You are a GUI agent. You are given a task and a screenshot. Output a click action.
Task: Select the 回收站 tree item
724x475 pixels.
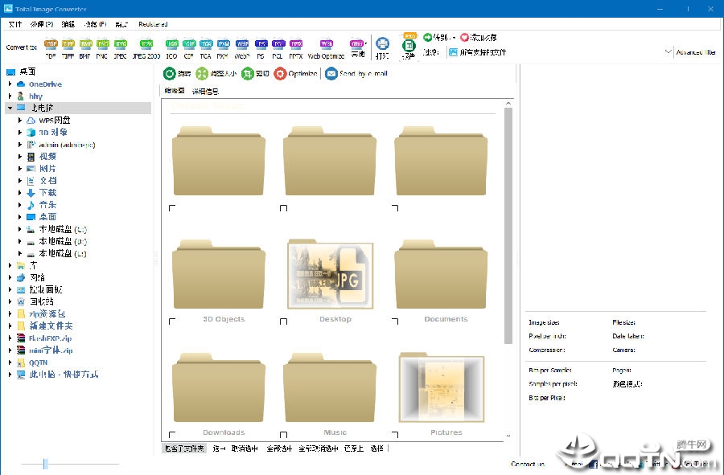tap(42, 301)
